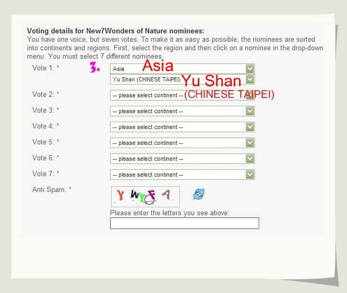Click the Anti Spam label
This screenshot has width=347, height=293.
49,189
